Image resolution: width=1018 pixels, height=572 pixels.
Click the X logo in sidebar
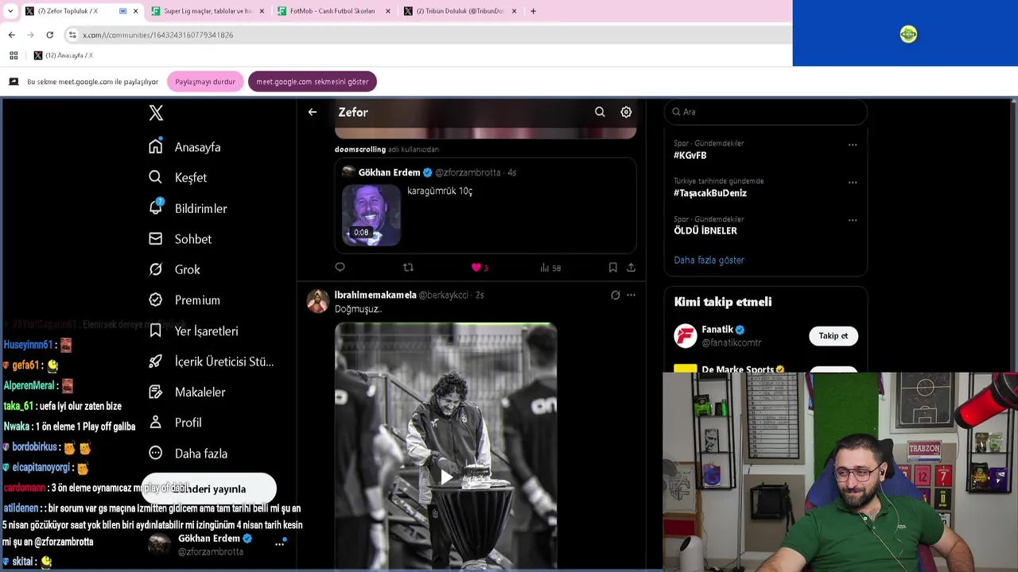pyautogui.click(x=156, y=113)
